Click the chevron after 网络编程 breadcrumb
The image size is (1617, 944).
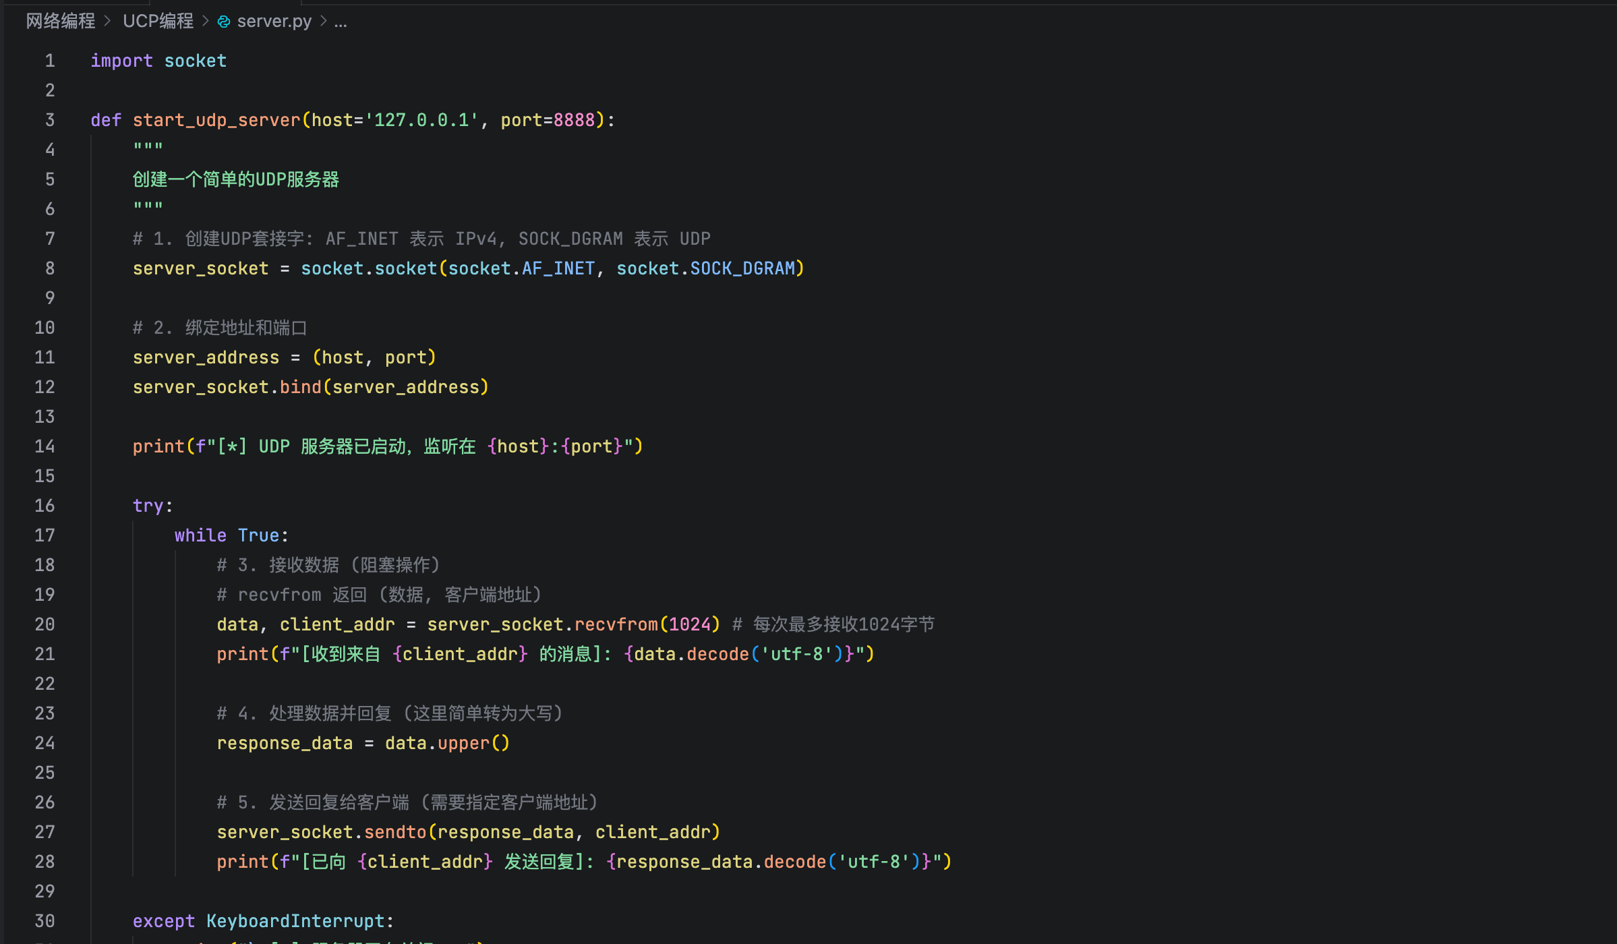[x=108, y=22]
